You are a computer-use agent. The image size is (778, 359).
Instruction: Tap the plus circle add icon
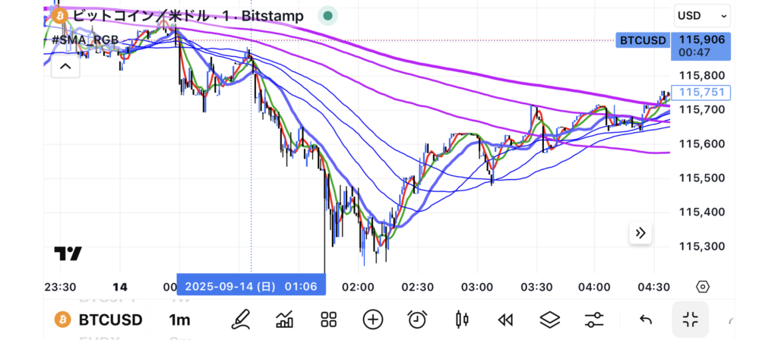tap(372, 320)
